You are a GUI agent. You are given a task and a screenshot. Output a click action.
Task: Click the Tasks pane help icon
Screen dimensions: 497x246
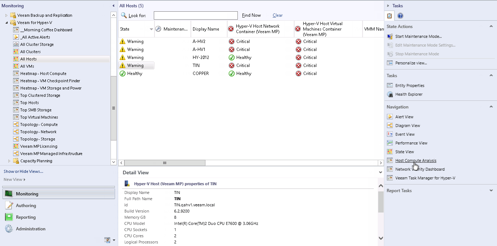pos(400,16)
